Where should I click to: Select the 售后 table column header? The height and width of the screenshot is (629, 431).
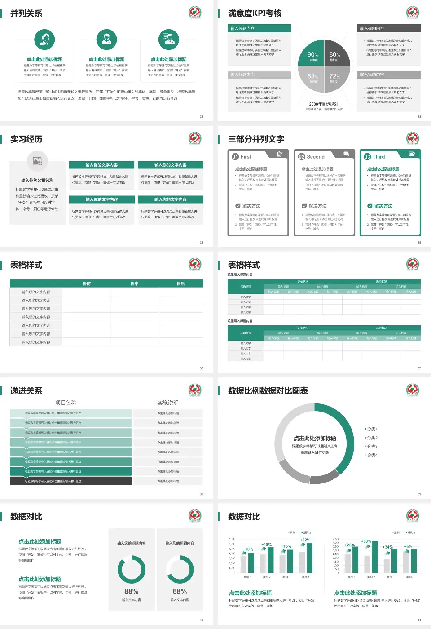[180, 283]
